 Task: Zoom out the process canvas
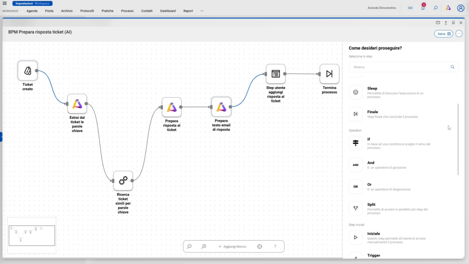tap(189, 246)
